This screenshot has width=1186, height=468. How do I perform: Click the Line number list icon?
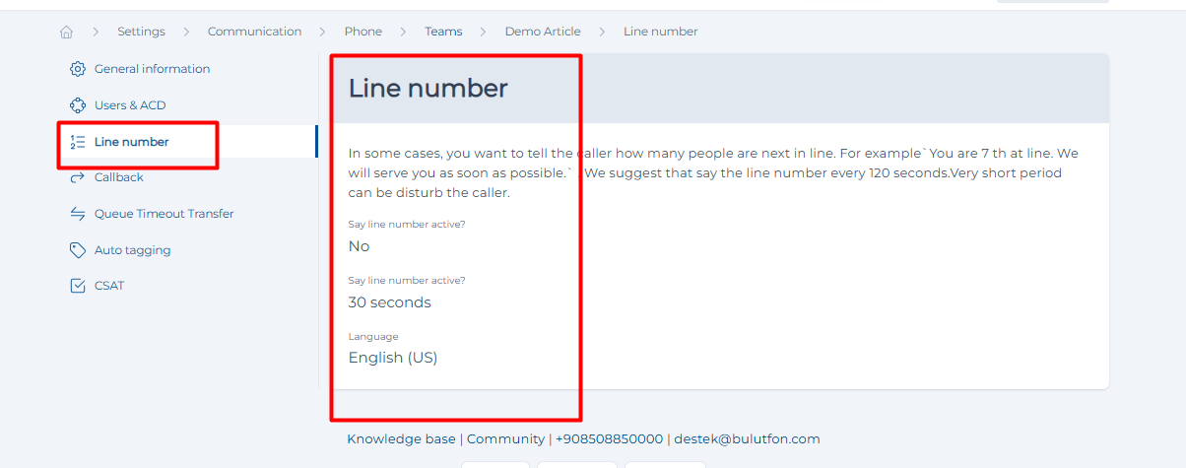click(78, 142)
